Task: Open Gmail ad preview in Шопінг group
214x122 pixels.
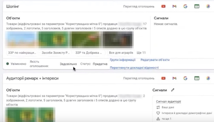Action: tap(174, 7)
